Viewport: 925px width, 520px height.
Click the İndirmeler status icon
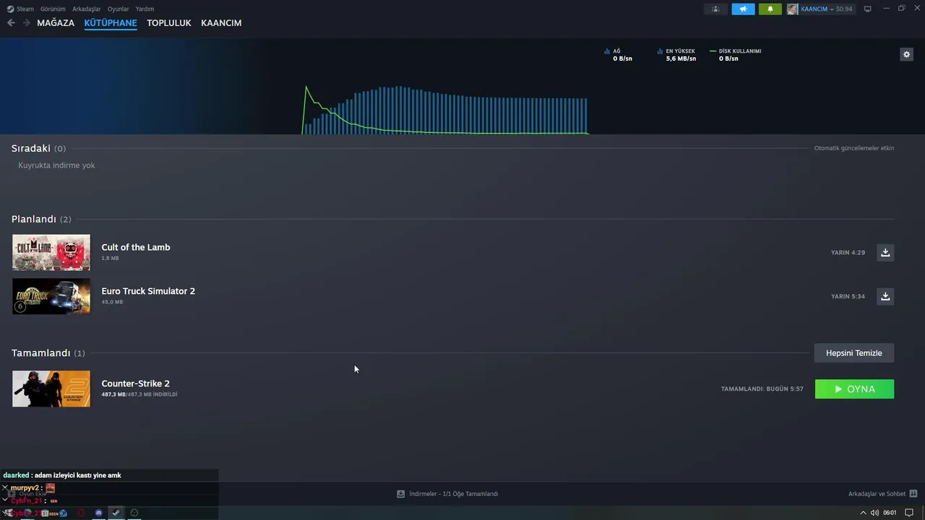coord(400,494)
